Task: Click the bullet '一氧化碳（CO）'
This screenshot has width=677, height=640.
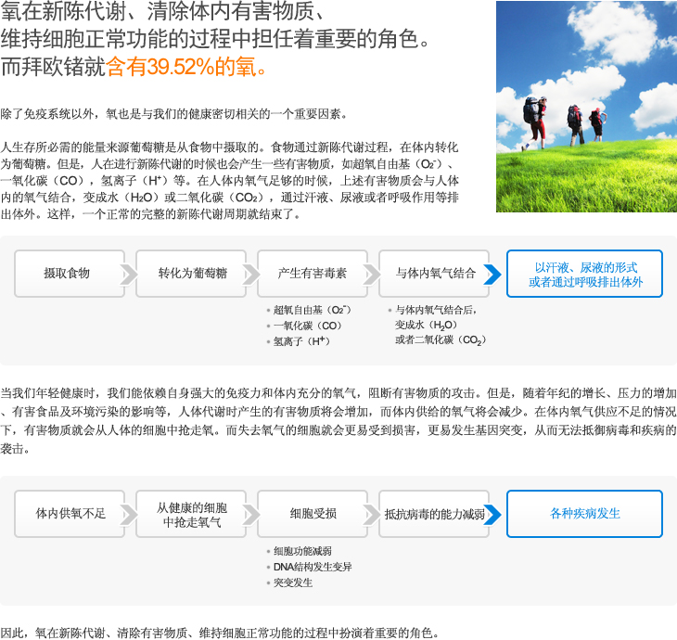Action: [x=307, y=326]
